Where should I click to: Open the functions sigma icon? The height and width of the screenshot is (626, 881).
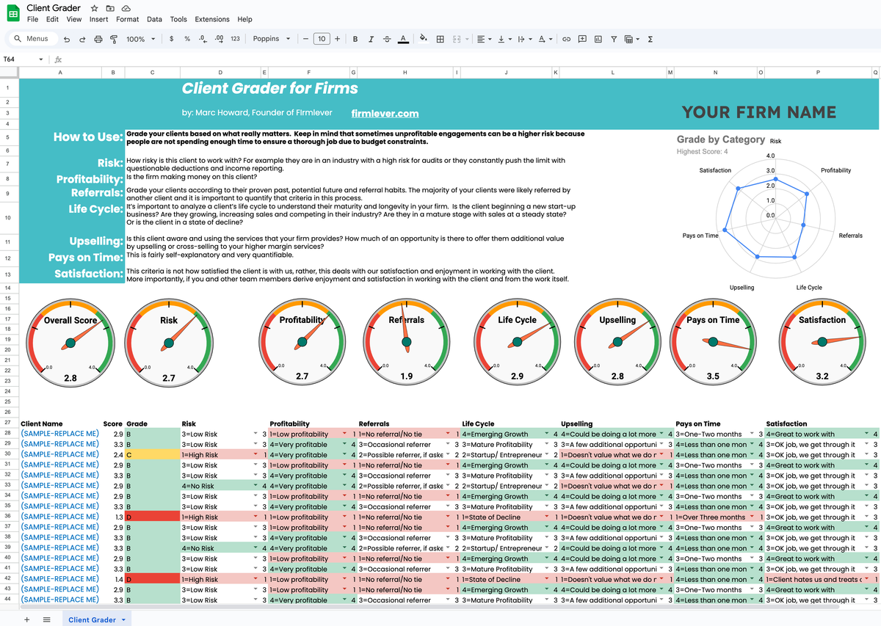pos(650,39)
